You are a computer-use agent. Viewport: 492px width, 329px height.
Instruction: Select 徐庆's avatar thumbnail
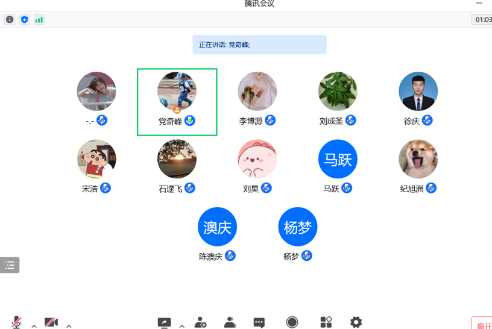[418, 91]
